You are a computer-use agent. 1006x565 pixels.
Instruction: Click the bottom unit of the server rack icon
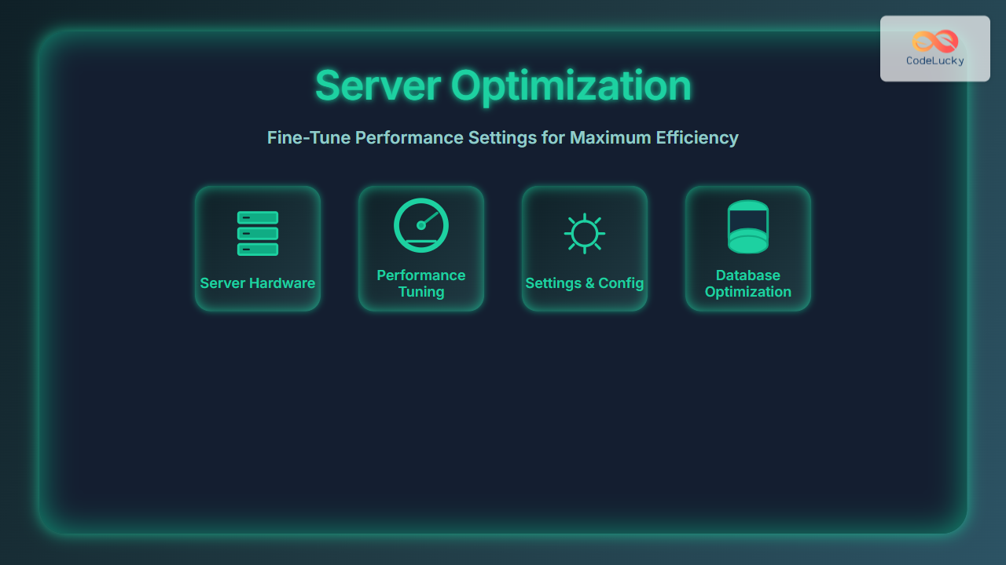pos(258,250)
